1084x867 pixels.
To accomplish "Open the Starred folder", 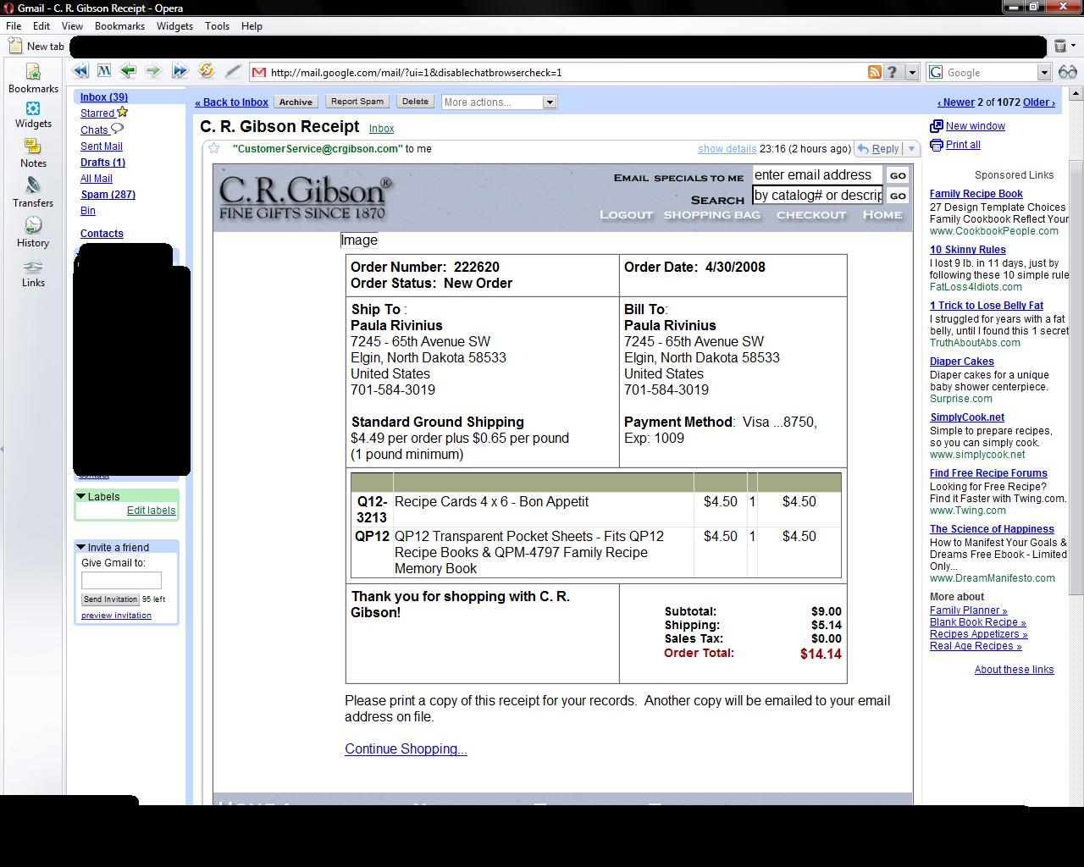I will [97, 113].
